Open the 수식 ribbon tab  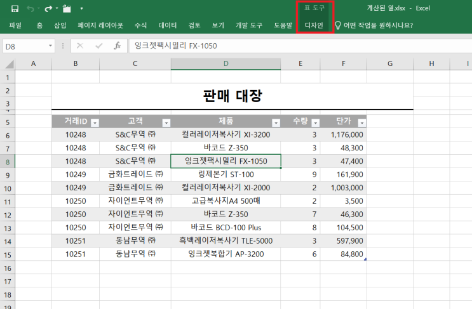[x=140, y=25]
